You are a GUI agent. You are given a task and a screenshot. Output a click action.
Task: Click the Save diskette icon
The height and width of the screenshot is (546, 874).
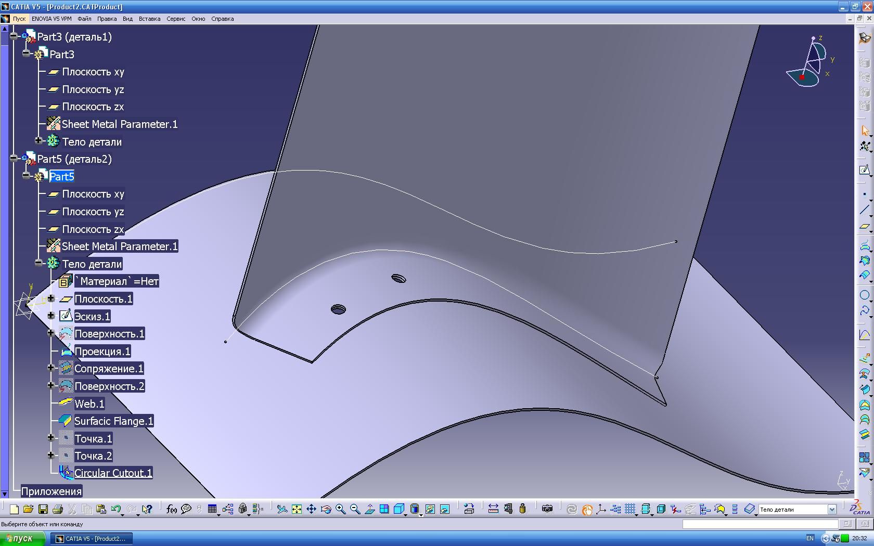[43, 509]
